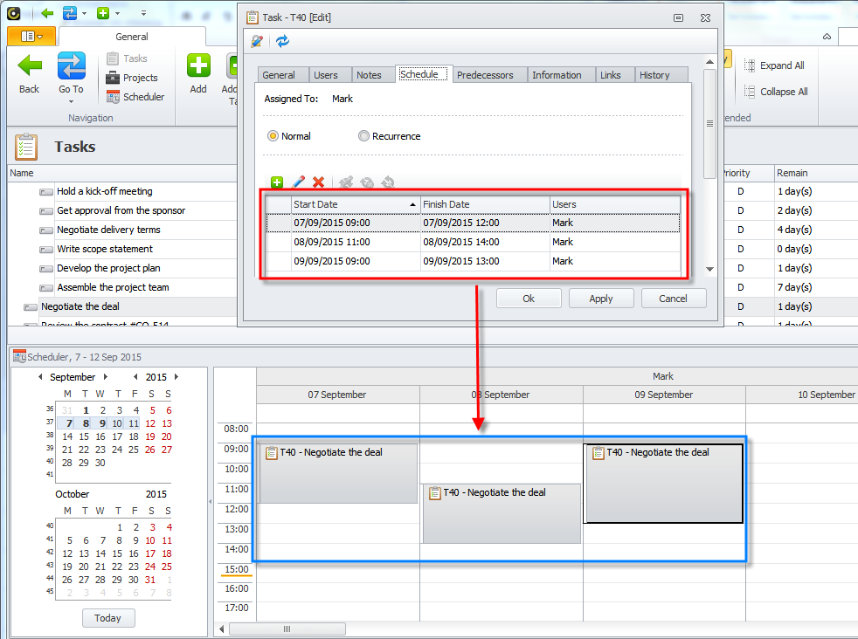Click the Apply button
The width and height of the screenshot is (858, 639).
pyautogui.click(x=601, y=299)
